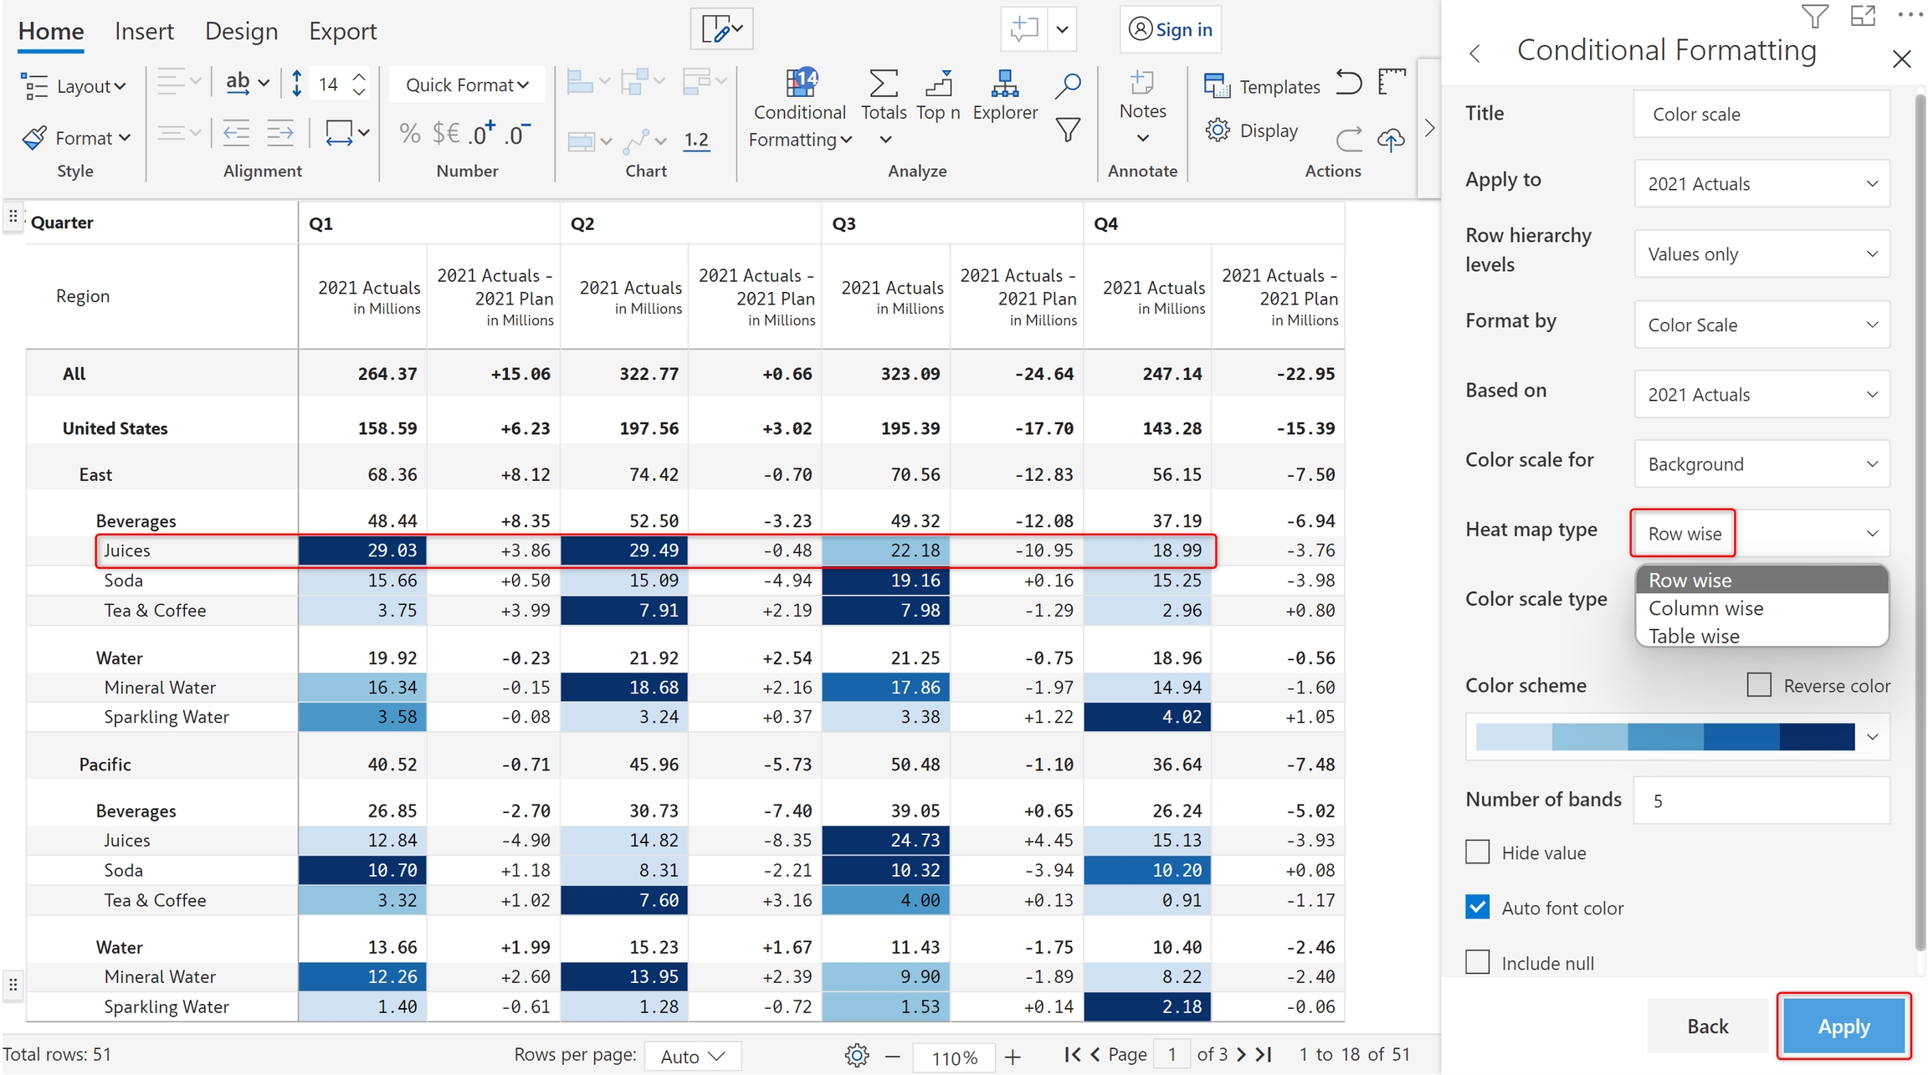Choose Column wise from the list
1928x1075 pixels.
click(x=1706, y=608)
